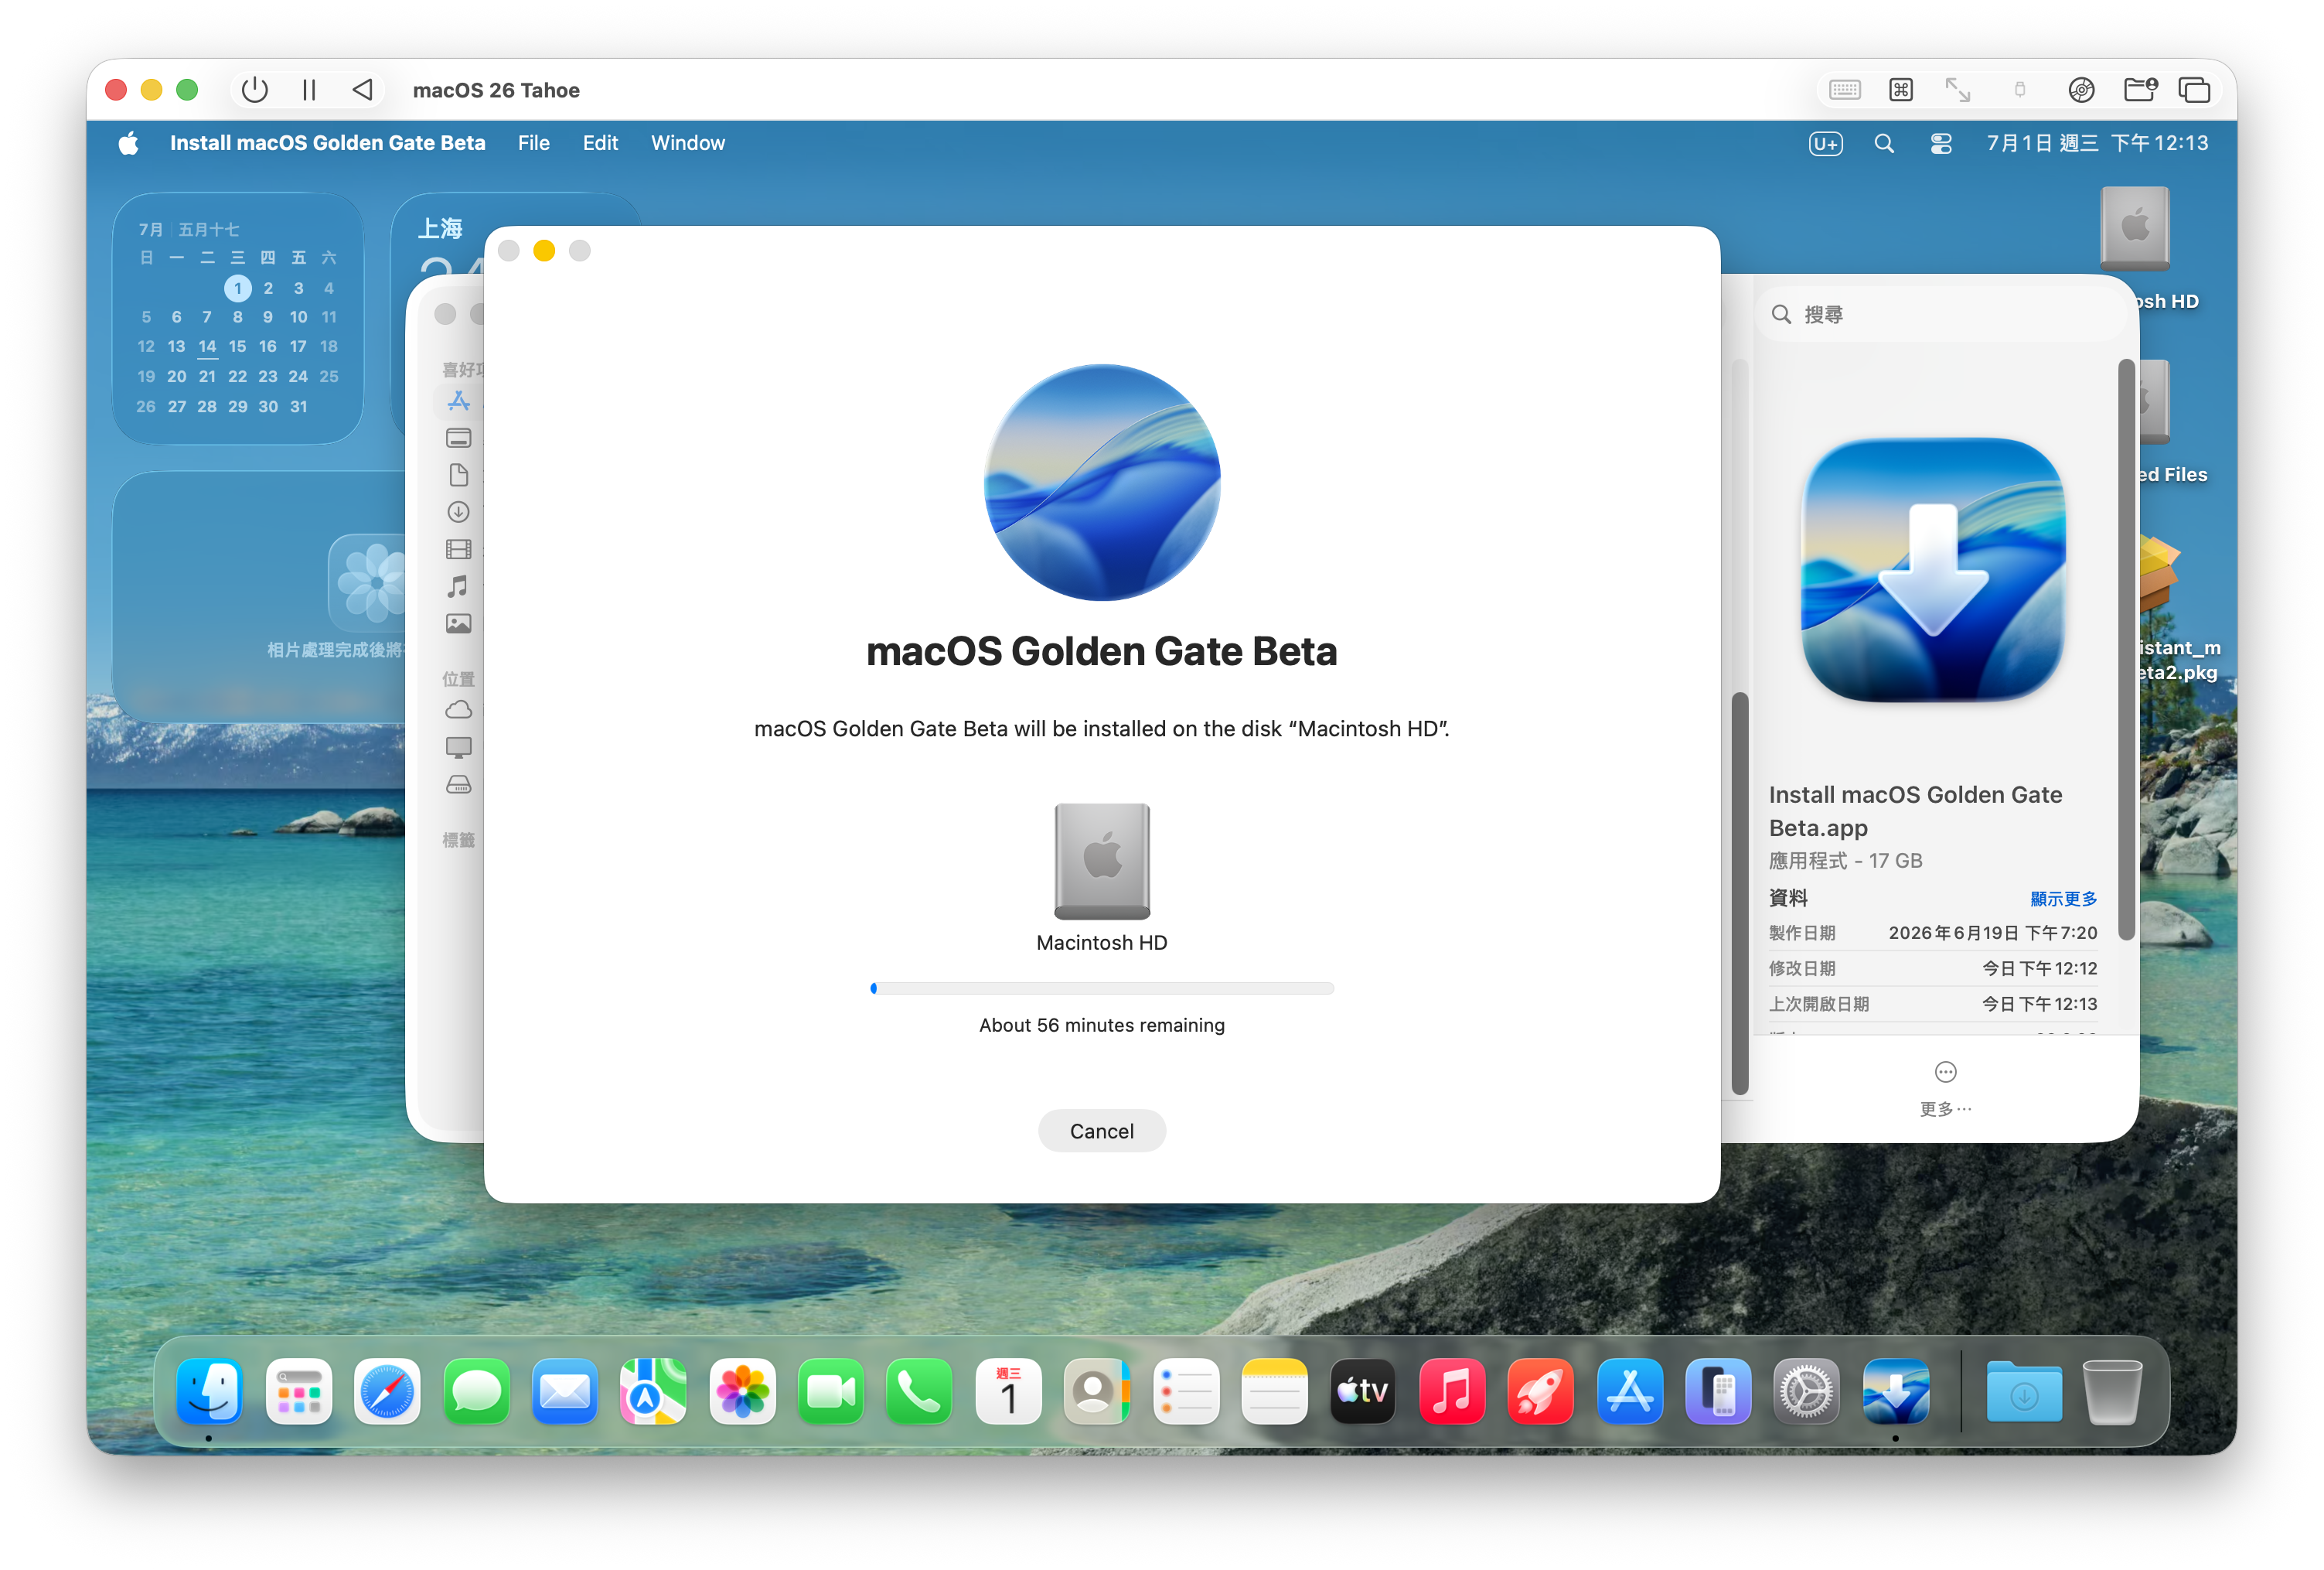The image size is (2324, 1570).
Task: Pause the macOS 26 Tahoe VM
Action: click(309, 90)
